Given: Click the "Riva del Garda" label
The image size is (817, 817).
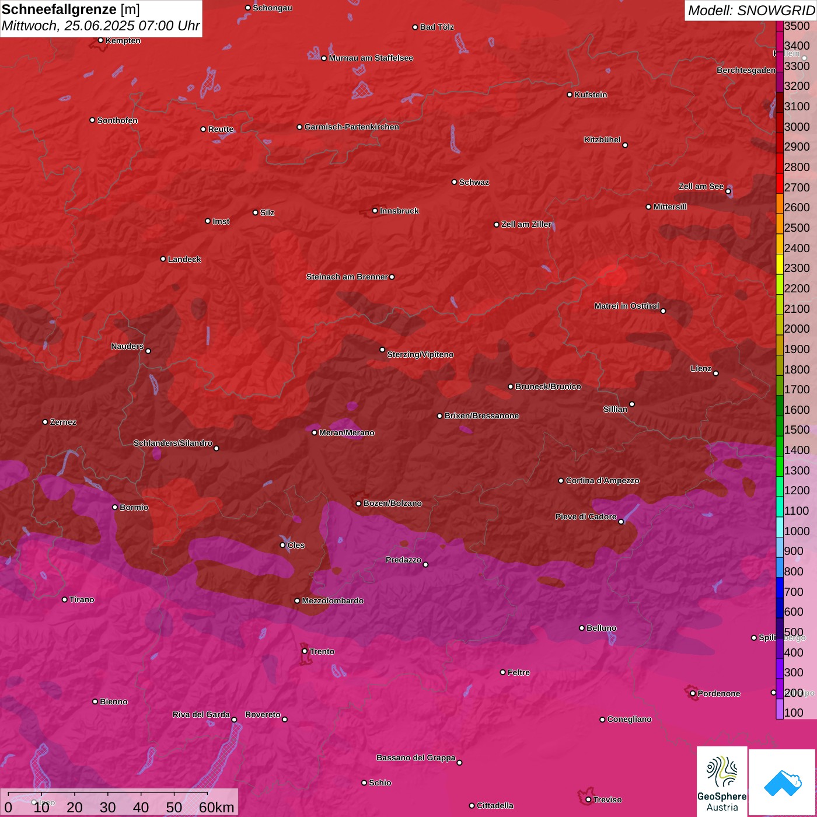Looking at the screenshot, I should coord(201,714).
